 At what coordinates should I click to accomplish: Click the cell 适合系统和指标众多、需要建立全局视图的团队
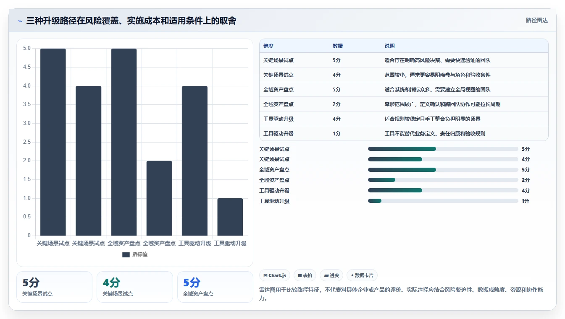pyautogui.click(x=437, y=90)
